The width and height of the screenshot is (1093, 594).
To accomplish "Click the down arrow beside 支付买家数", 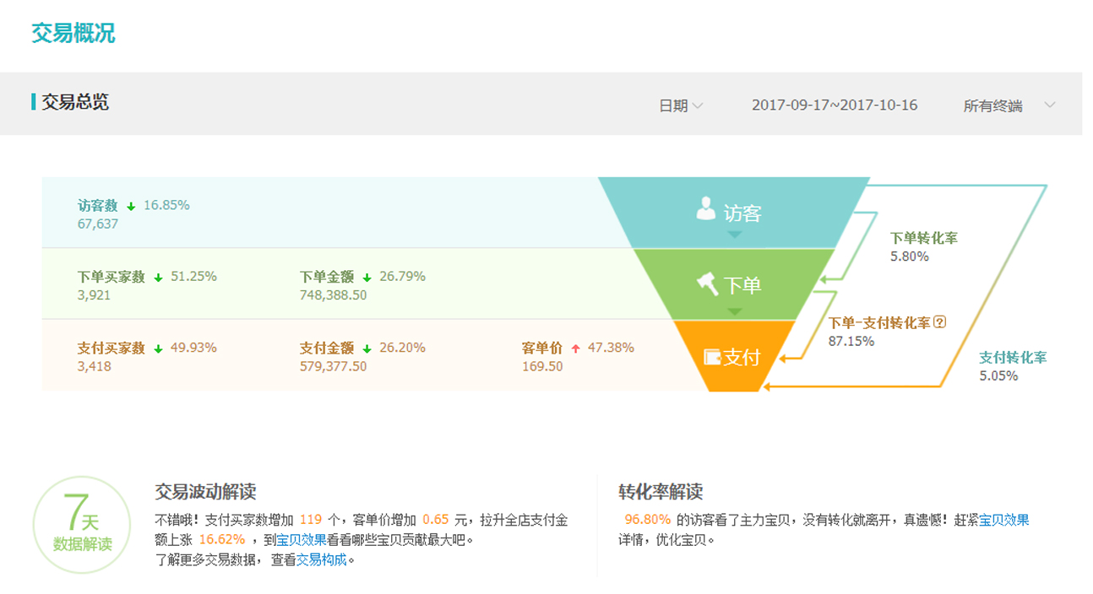I will pos(158,348).
